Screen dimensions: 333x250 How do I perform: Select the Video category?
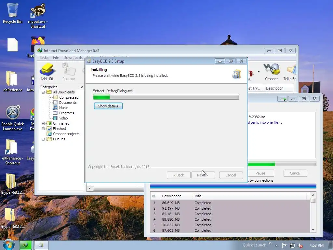coord(63,118)
